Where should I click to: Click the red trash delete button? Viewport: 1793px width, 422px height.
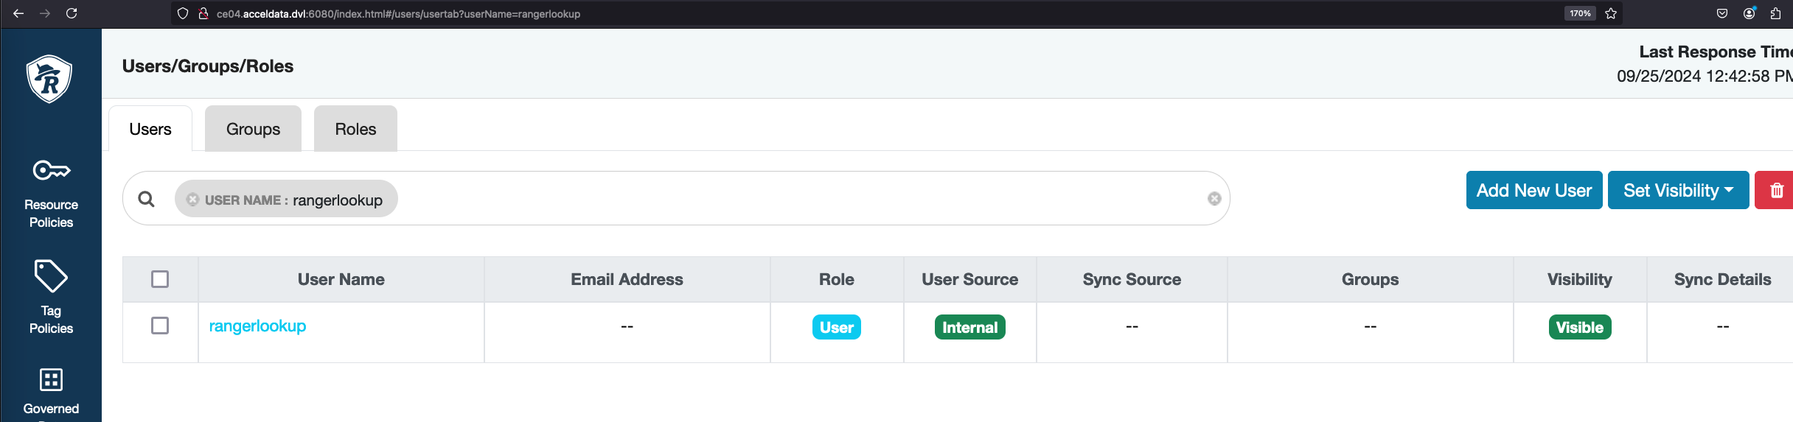coord(1776,191)
